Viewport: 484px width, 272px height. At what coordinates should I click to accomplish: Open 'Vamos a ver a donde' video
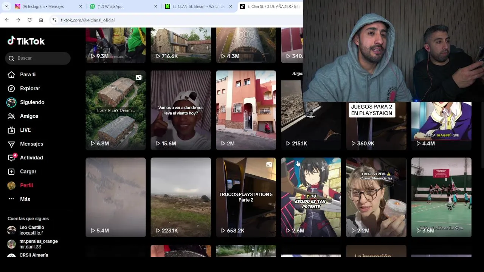pos(181,110)
